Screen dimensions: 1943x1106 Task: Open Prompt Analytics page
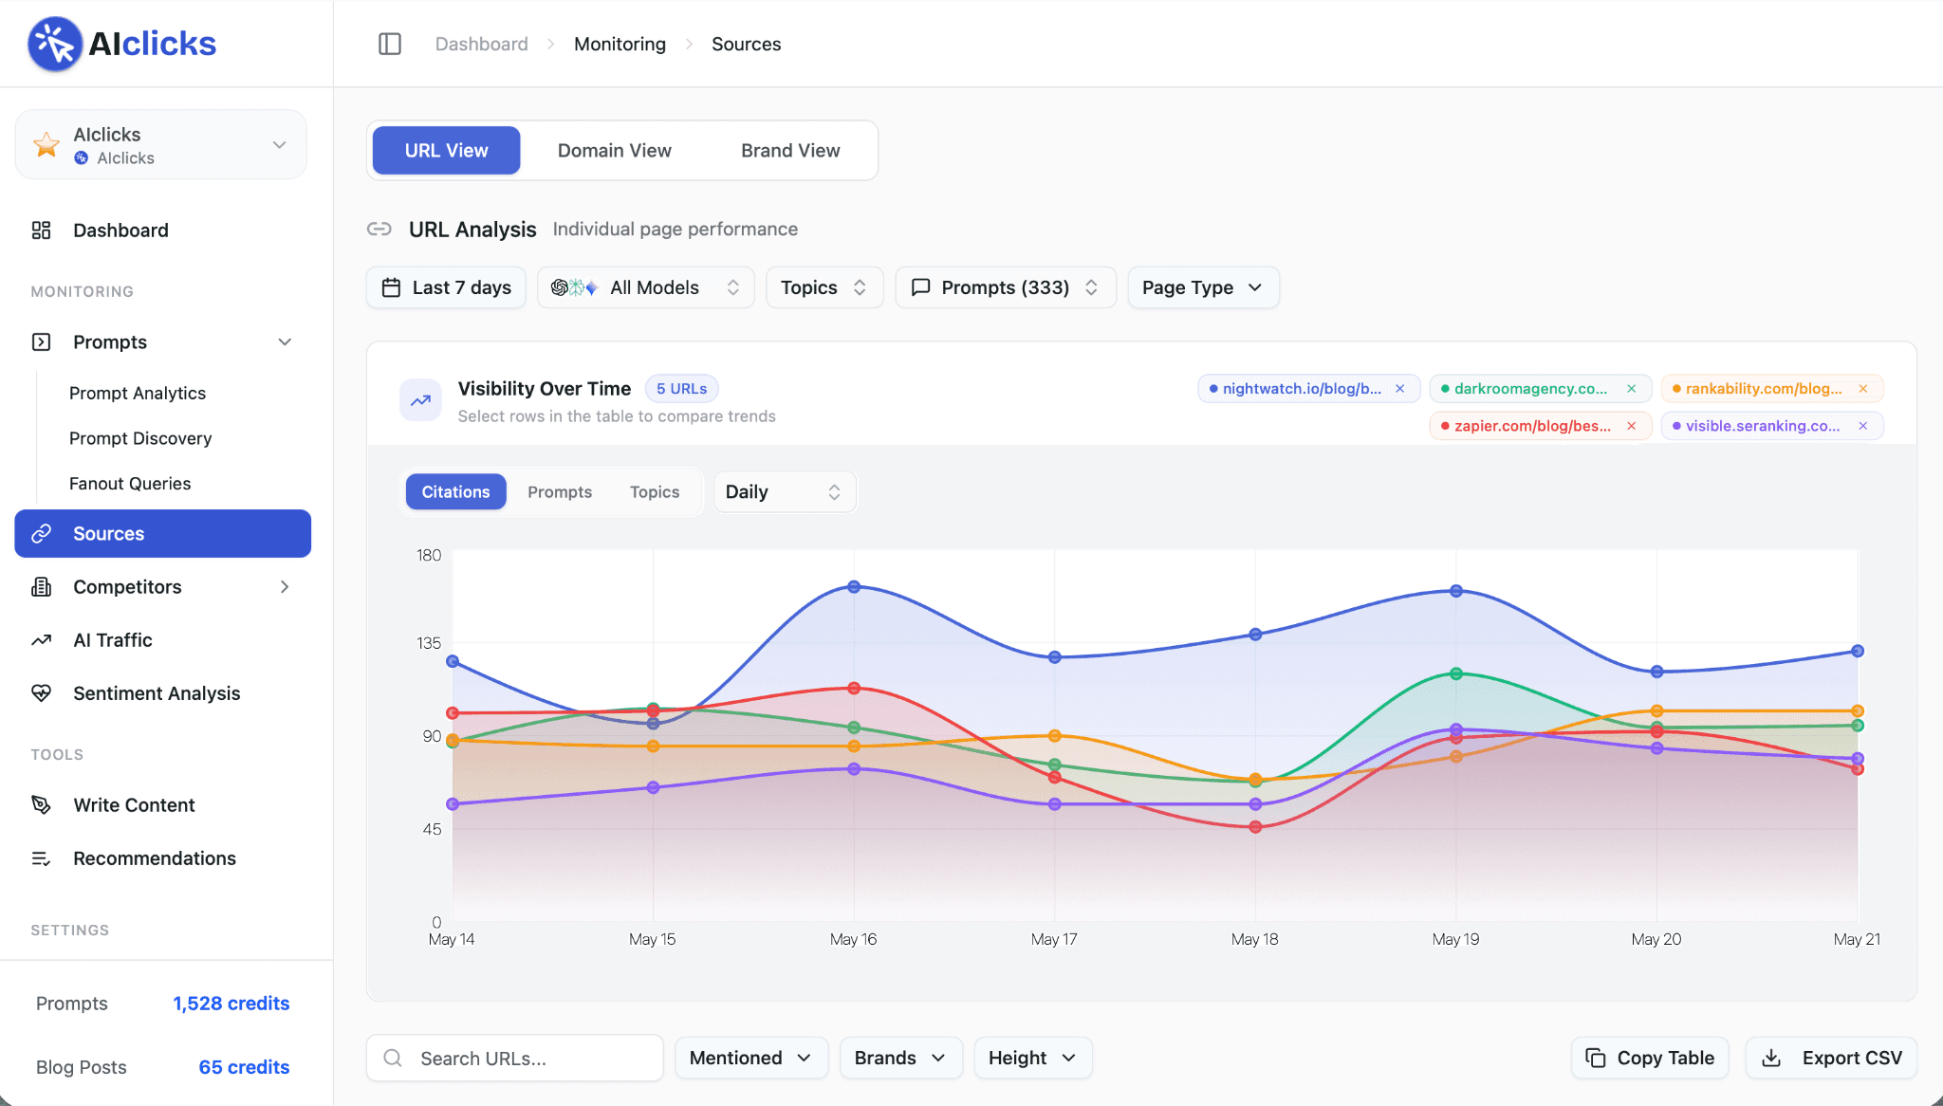[x=138, y=394]
